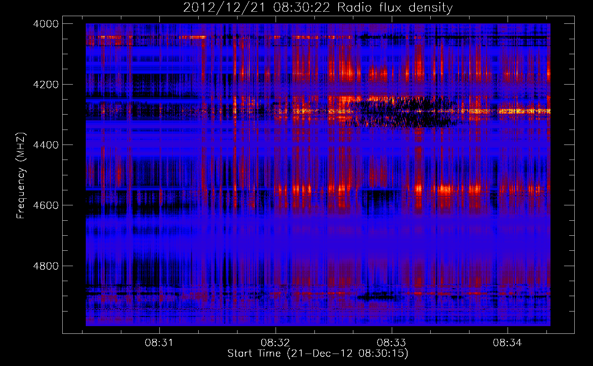Click the "4400" frequency tick label
593x366 pixels.
(46, 145)
